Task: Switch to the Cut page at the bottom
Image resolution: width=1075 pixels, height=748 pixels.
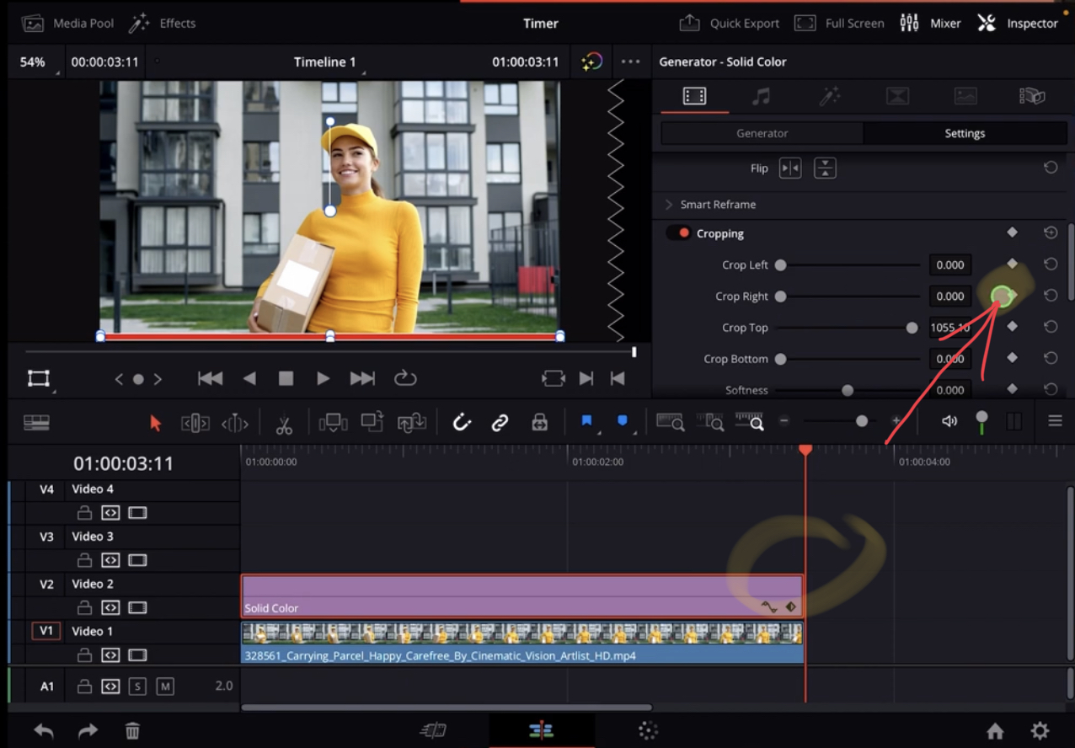Action: (432, 729)
